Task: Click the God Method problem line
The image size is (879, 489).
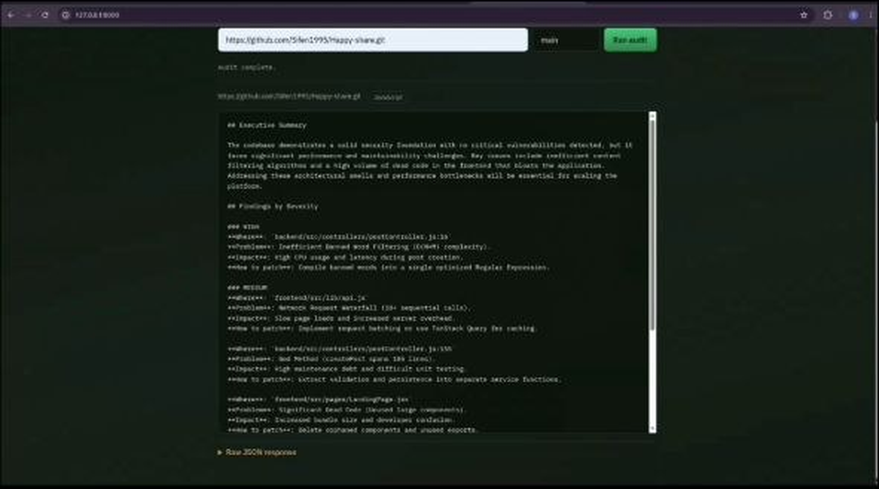Action: click(x=331, y=359)
